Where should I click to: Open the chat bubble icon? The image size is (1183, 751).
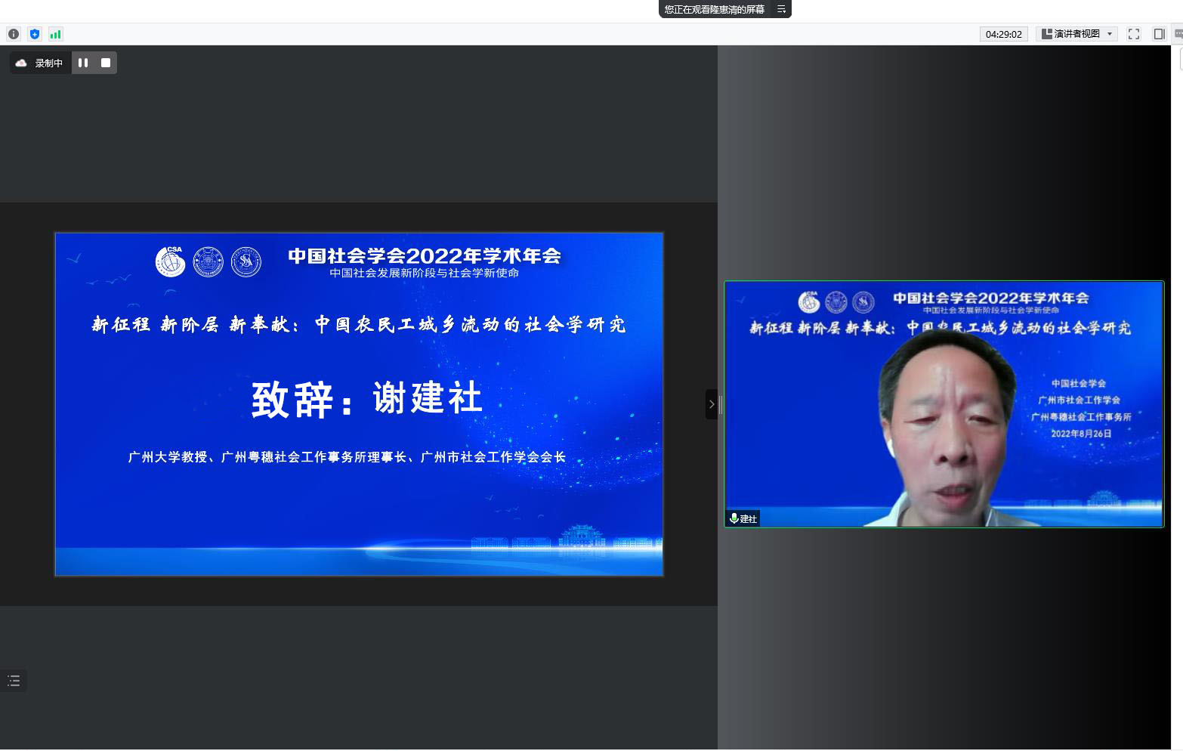coord(1178,34)
